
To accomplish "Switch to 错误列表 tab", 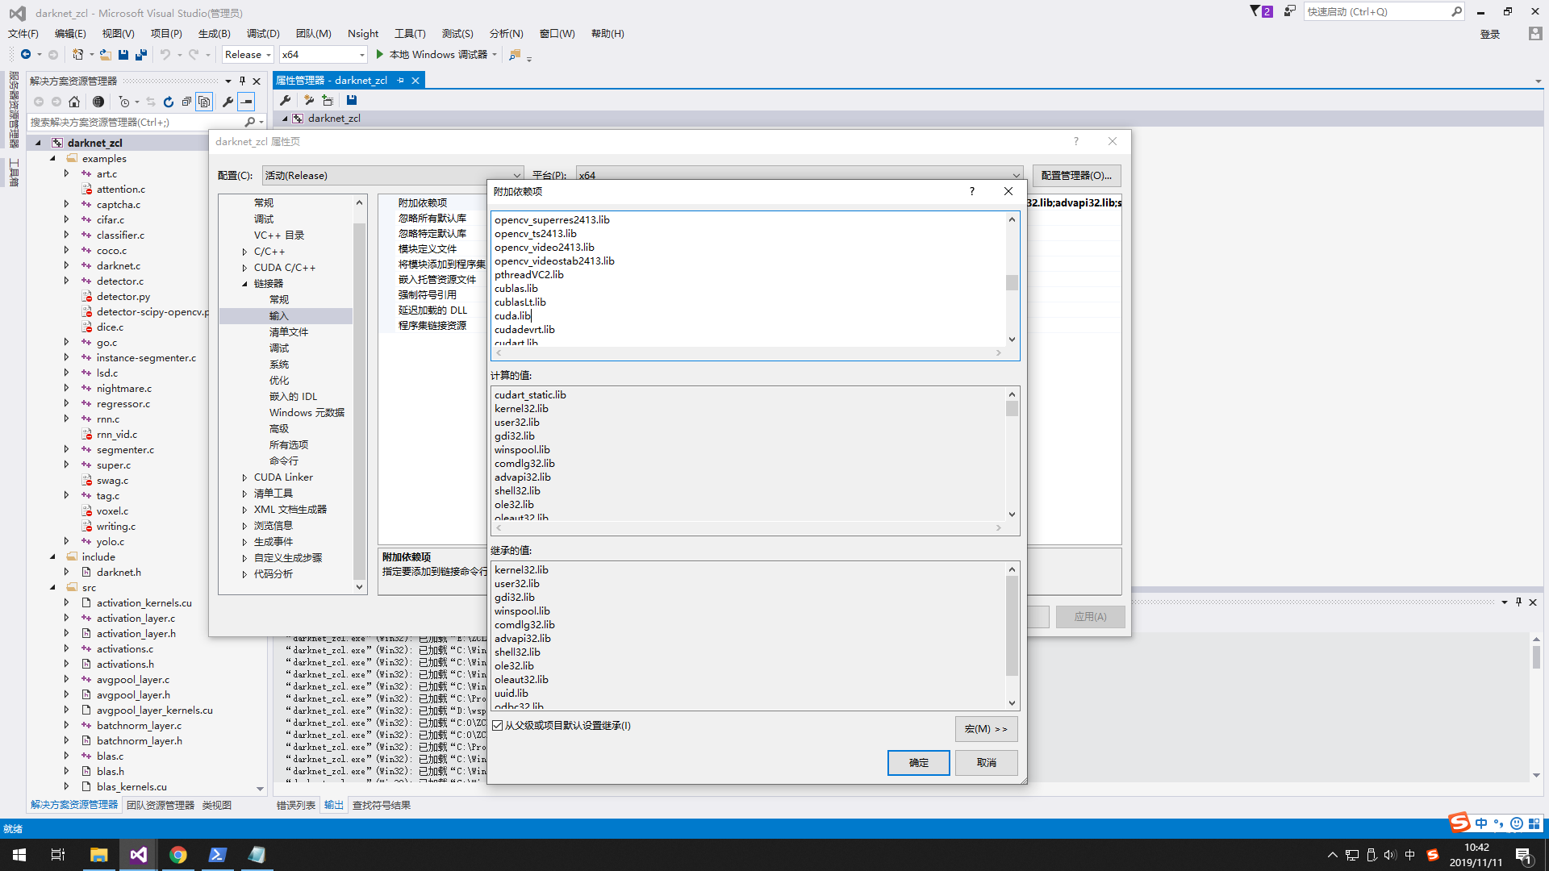I will click(x=296, y=805).
